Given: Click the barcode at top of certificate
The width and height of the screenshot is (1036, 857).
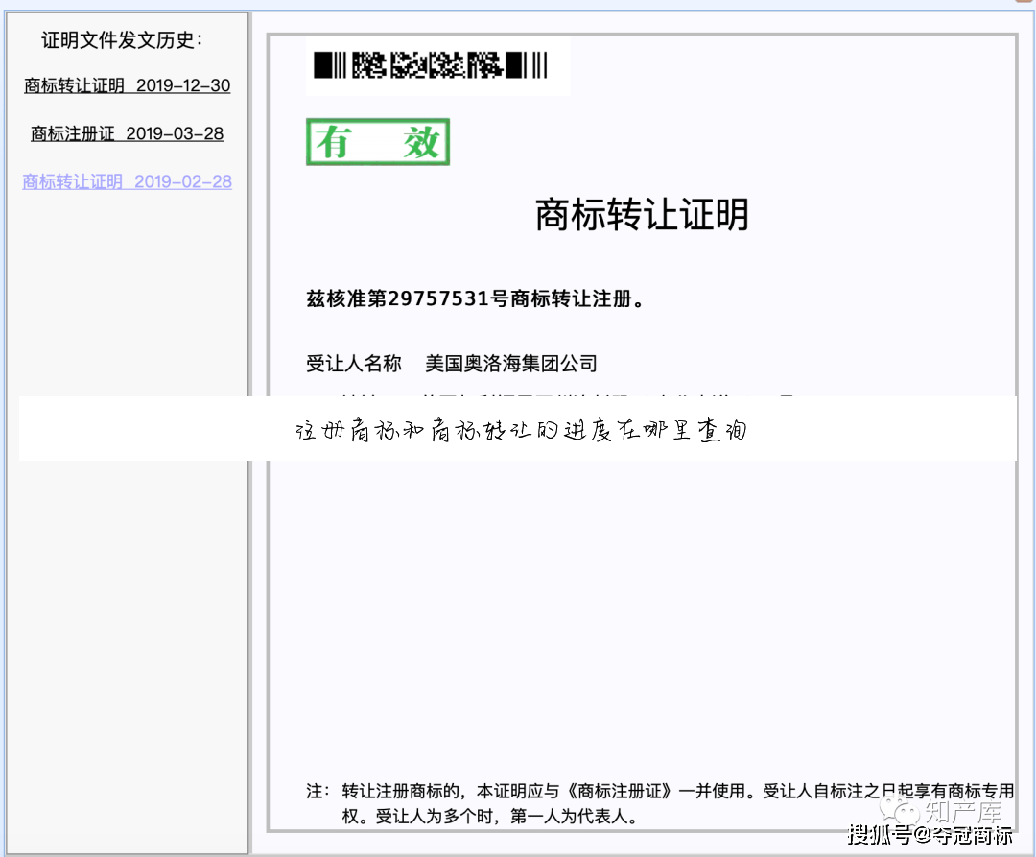Looking at the screenshot, I should point(430,65).
